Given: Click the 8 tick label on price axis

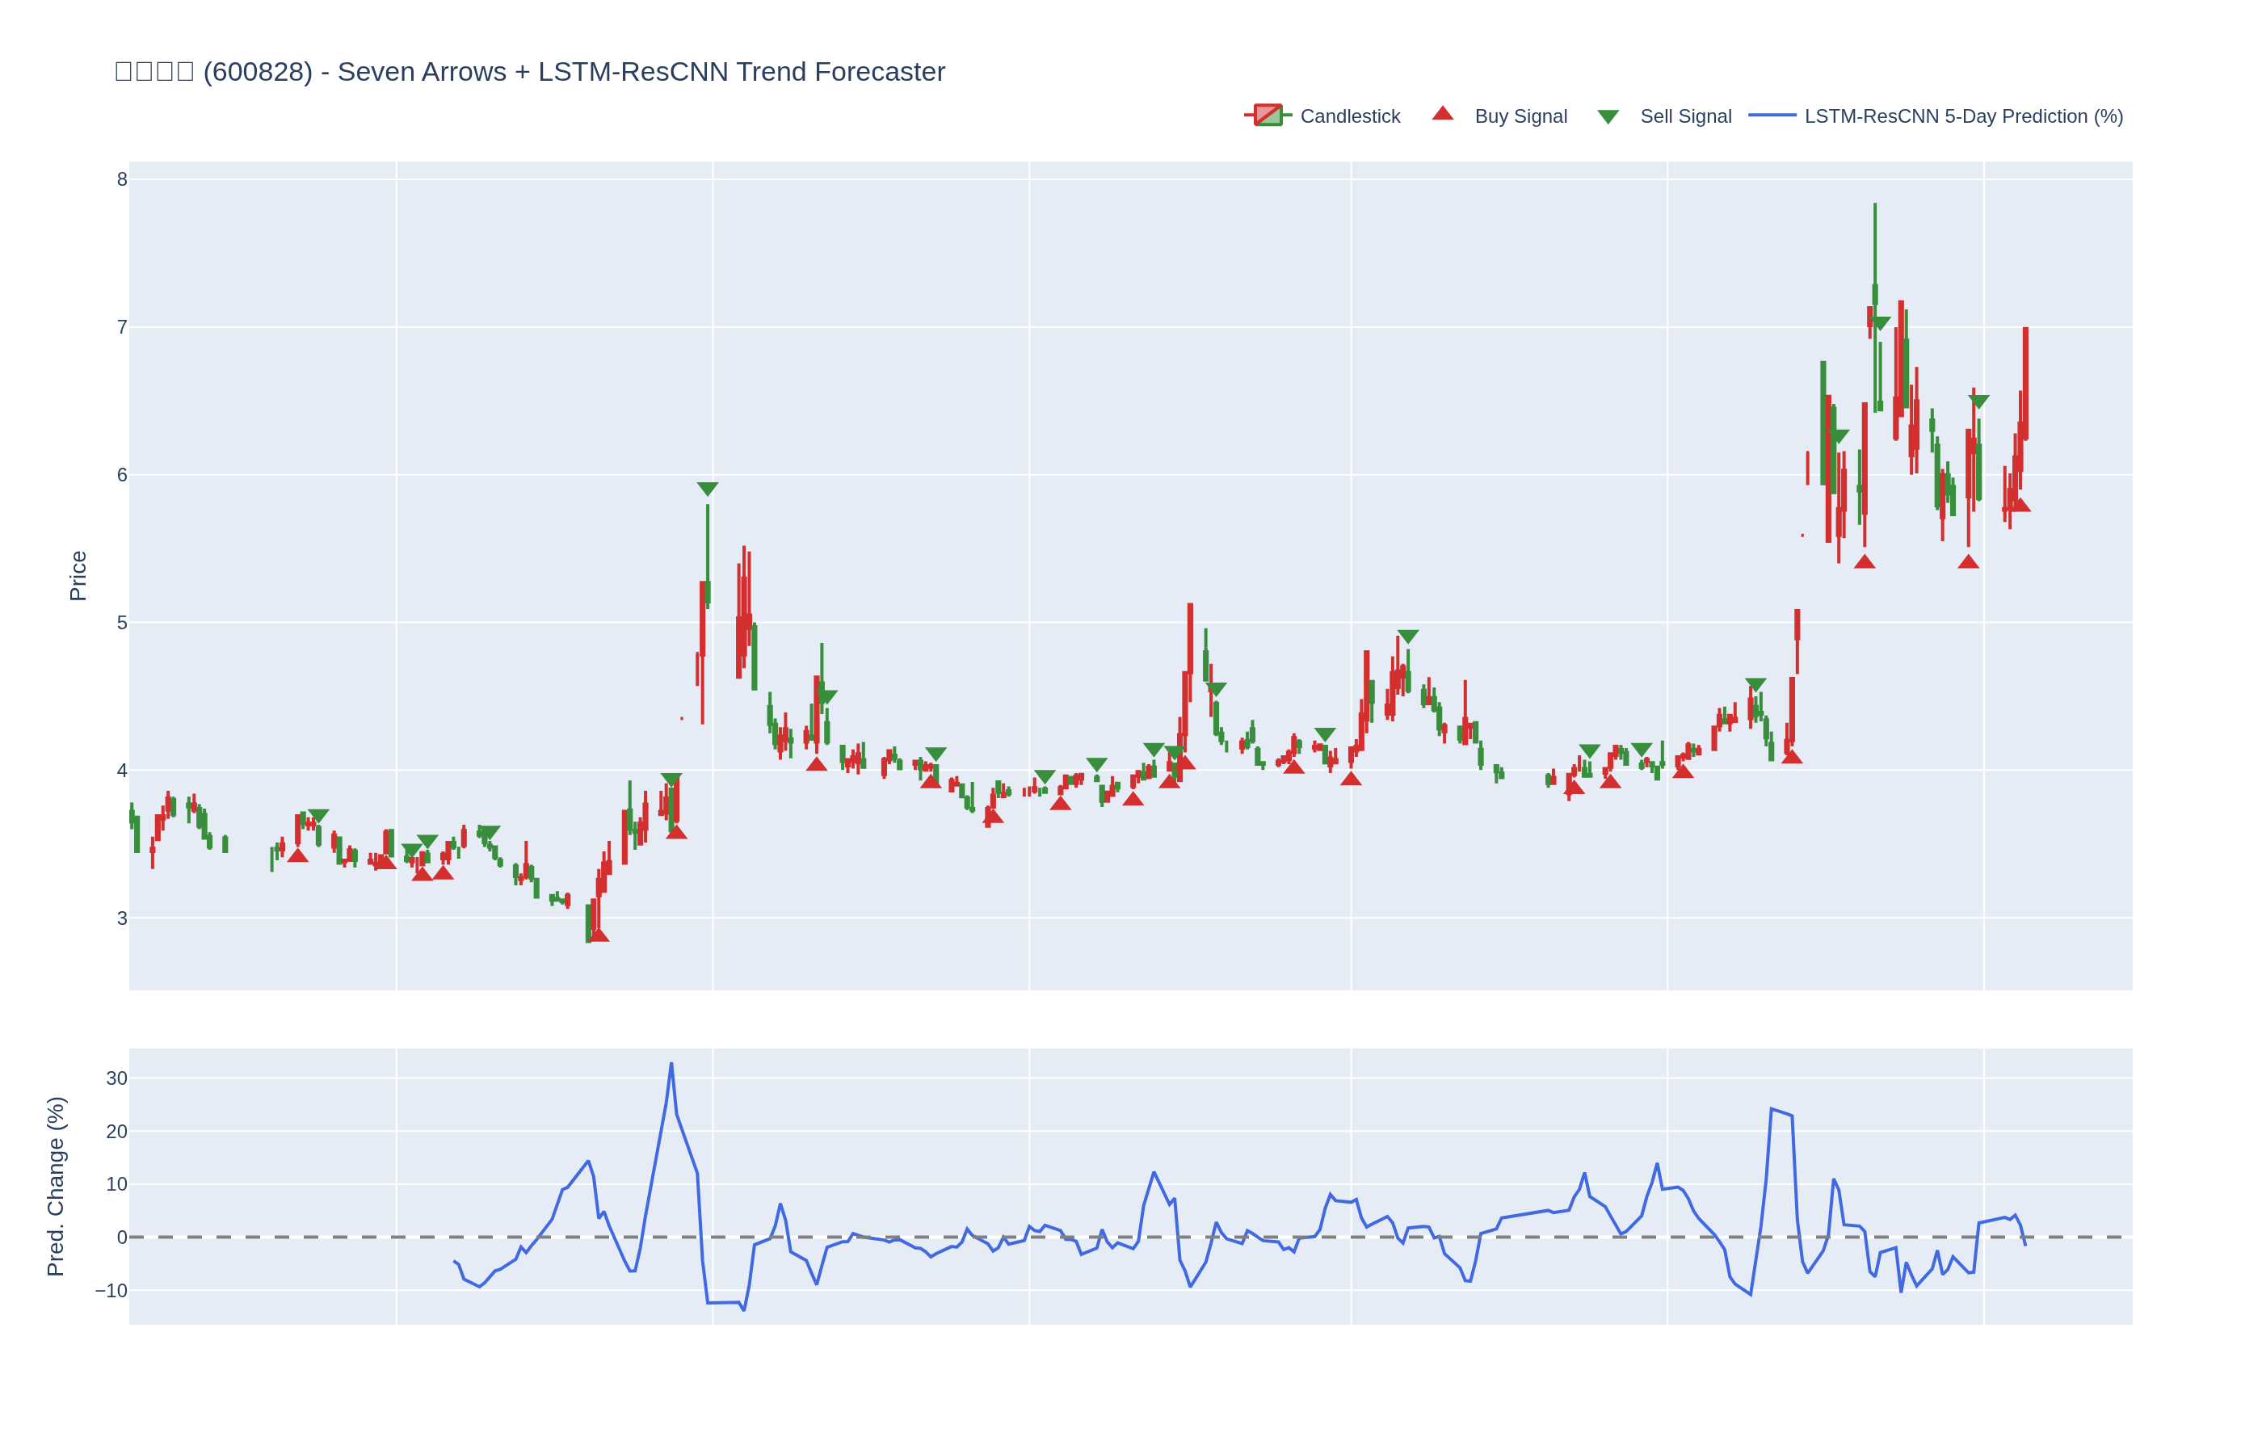Looking at the screenshot, I should coord(122,179).
